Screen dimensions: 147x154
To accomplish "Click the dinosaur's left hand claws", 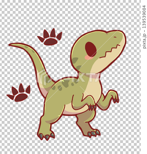I will click(x=92, y=107).
